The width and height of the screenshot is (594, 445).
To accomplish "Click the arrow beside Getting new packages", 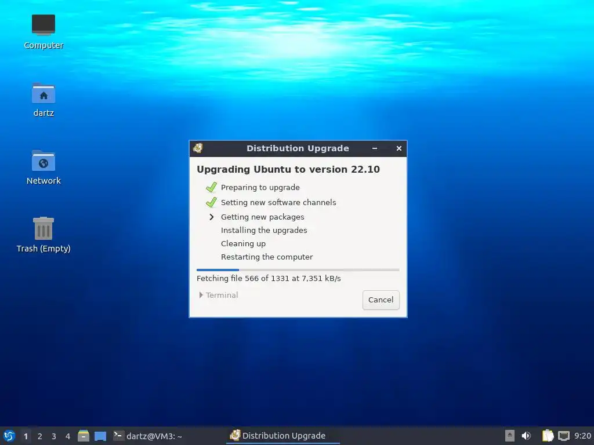I will pos(211,217).
